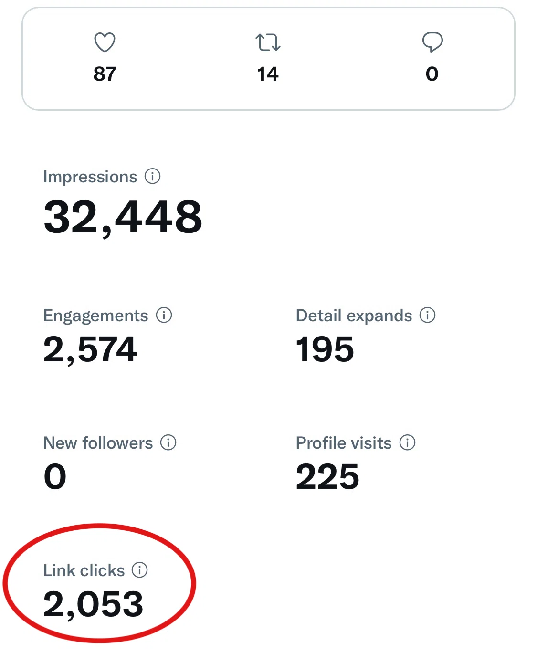The height and width of the screenshot is (653, 537).
Task: Open the Profile visits info icon
Action: (x=407, y=442)
